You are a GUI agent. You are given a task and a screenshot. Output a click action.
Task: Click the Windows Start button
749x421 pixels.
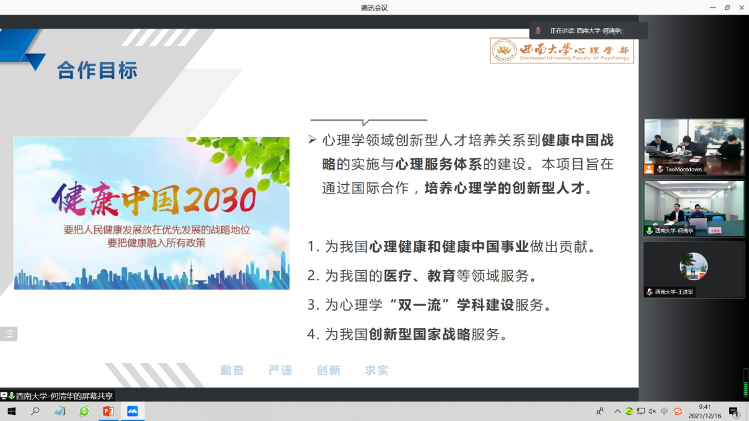pos(11,412)
